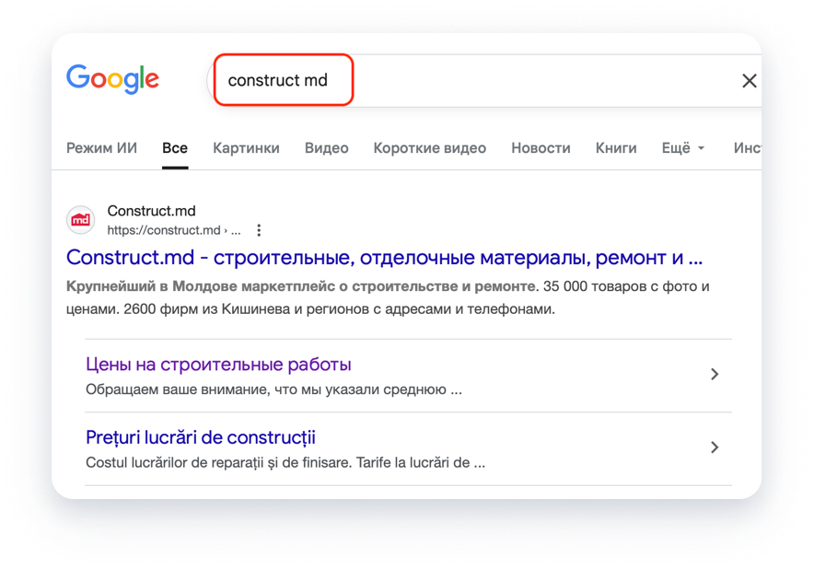
Task: Open the Картинки tab
Action: (x=246, y=148)
